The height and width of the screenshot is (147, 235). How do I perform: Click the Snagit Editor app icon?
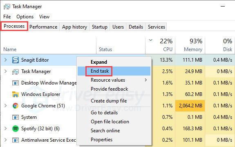click(16, 60)
